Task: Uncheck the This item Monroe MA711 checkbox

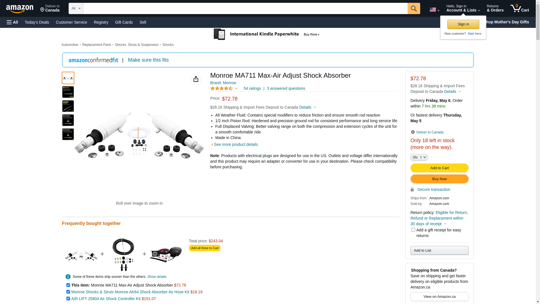Action: coord(68,285)
